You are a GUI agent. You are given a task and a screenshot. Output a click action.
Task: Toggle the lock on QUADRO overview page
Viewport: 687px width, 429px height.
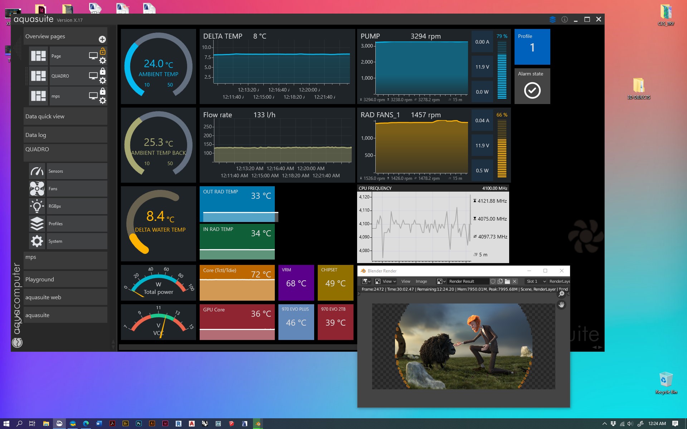click(103, 71)
